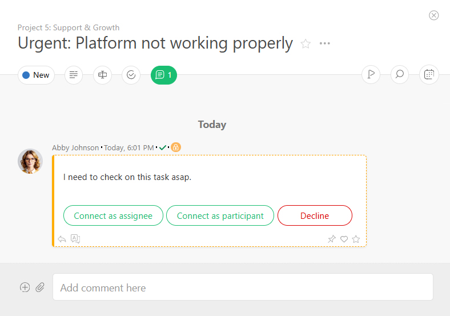Open the three-dot menu beside the title
The width and height of the screenshot is (450, 316).
(325, 44)
